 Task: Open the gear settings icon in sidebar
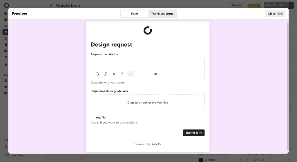click(x=6, y=146)
